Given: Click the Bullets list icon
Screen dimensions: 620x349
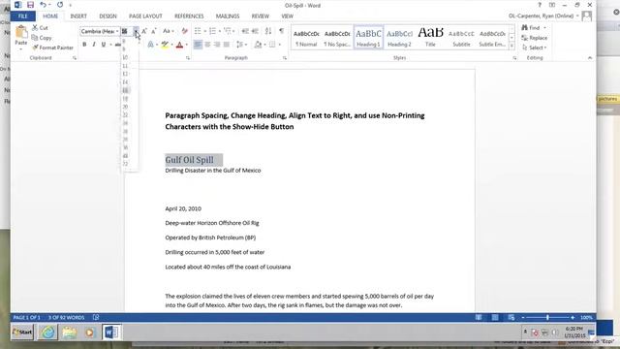Looking at the screenshot, I should click(198, 31).
